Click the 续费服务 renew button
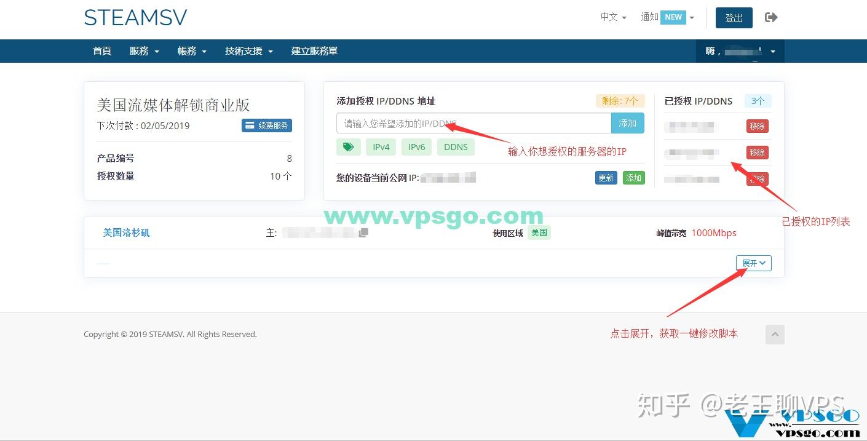The width and height of the screenshot is (867, 441). pos(267,125)
